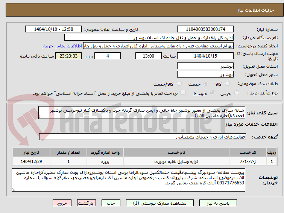Click the date cell 1404/12/29
The image size is (284, 213).
pos(31,161)
